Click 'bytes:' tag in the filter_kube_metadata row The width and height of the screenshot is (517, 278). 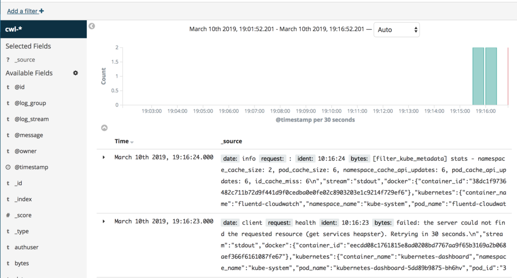point(359,159)
